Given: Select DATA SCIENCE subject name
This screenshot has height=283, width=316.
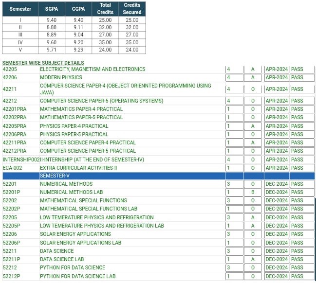Looking at the screenshot, I should [57, 251].
